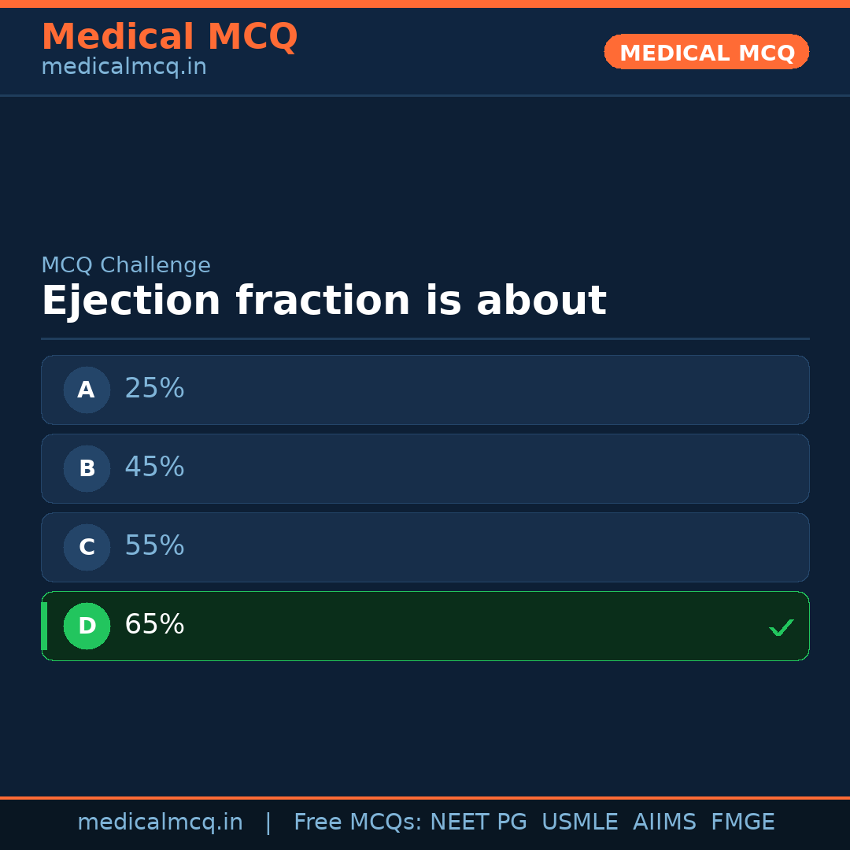Click the Free MCQs label in footer
850x850 pixels.
click(x=358, y=822)
